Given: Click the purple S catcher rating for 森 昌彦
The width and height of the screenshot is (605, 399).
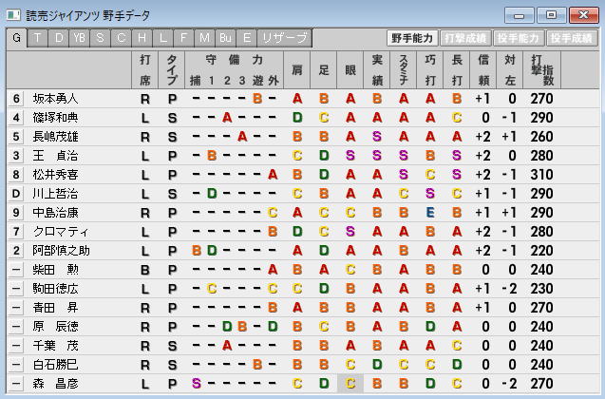Looking at the screenshot, I should pos(196,383).
